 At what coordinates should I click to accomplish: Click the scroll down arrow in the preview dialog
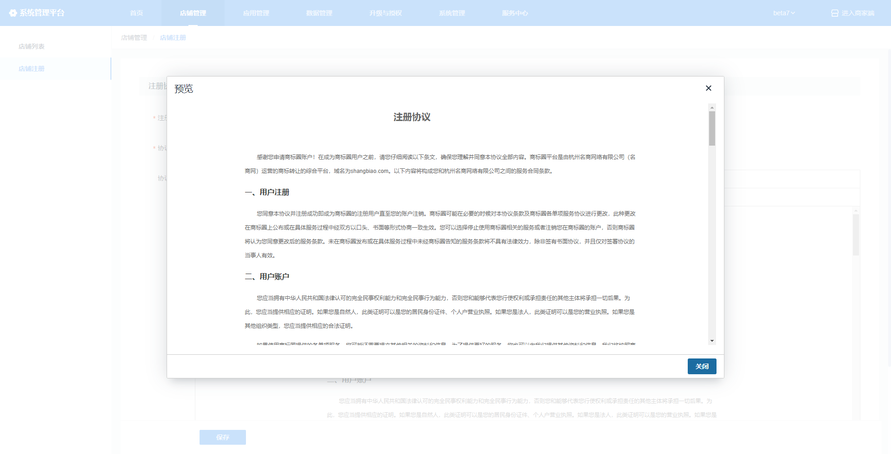(x=712, y=341)
